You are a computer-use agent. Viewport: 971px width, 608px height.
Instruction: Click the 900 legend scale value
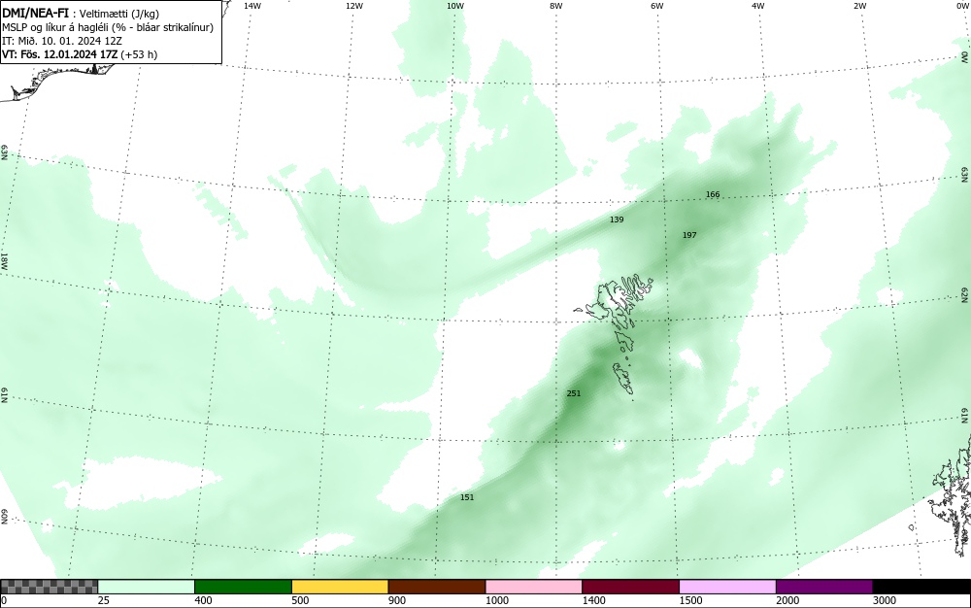(x=397, y=600)
